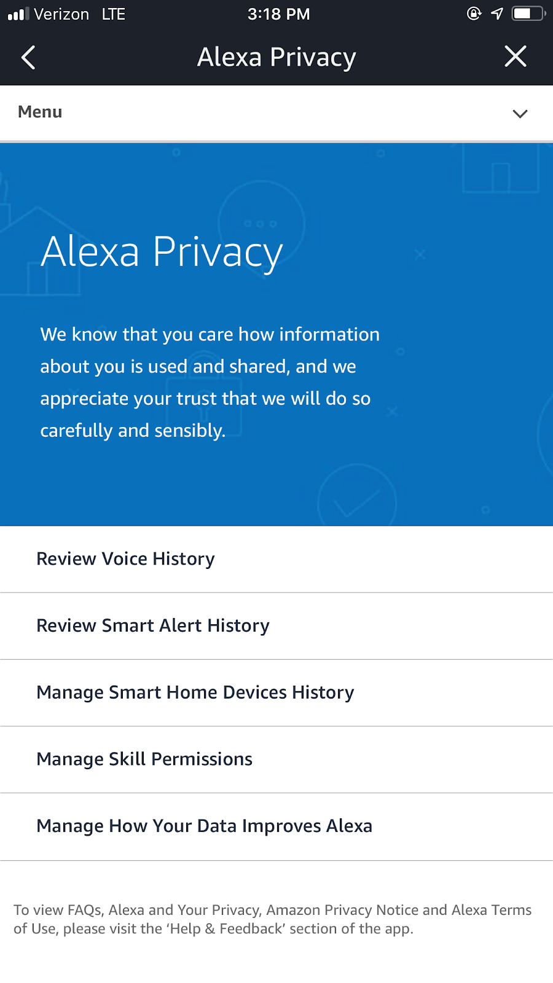Image resolution: width=553 pixels, height=983 pixels.
Task: Tap the rotation lock status icon
Action: click(474, 14)
